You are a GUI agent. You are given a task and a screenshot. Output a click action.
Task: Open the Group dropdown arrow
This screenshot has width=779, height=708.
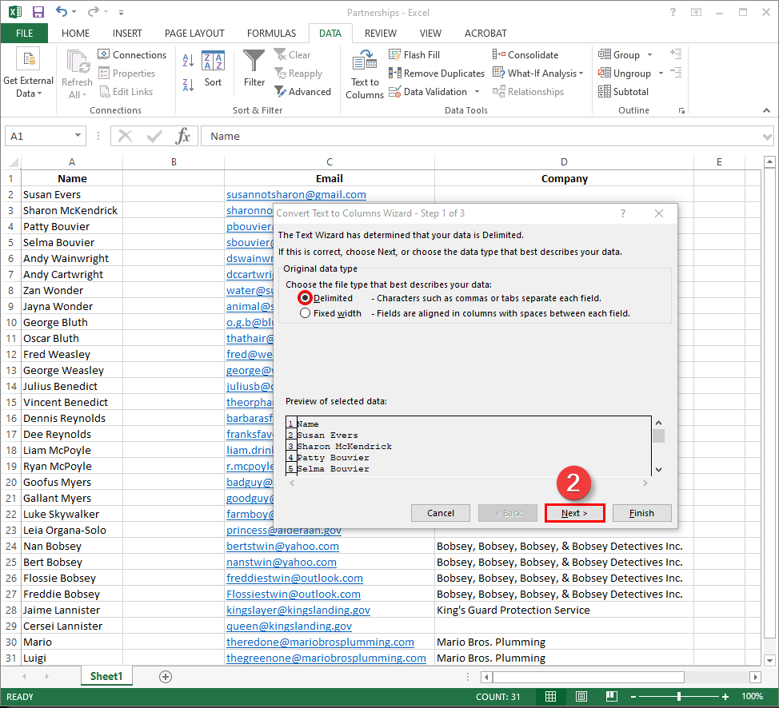point(649,54)
